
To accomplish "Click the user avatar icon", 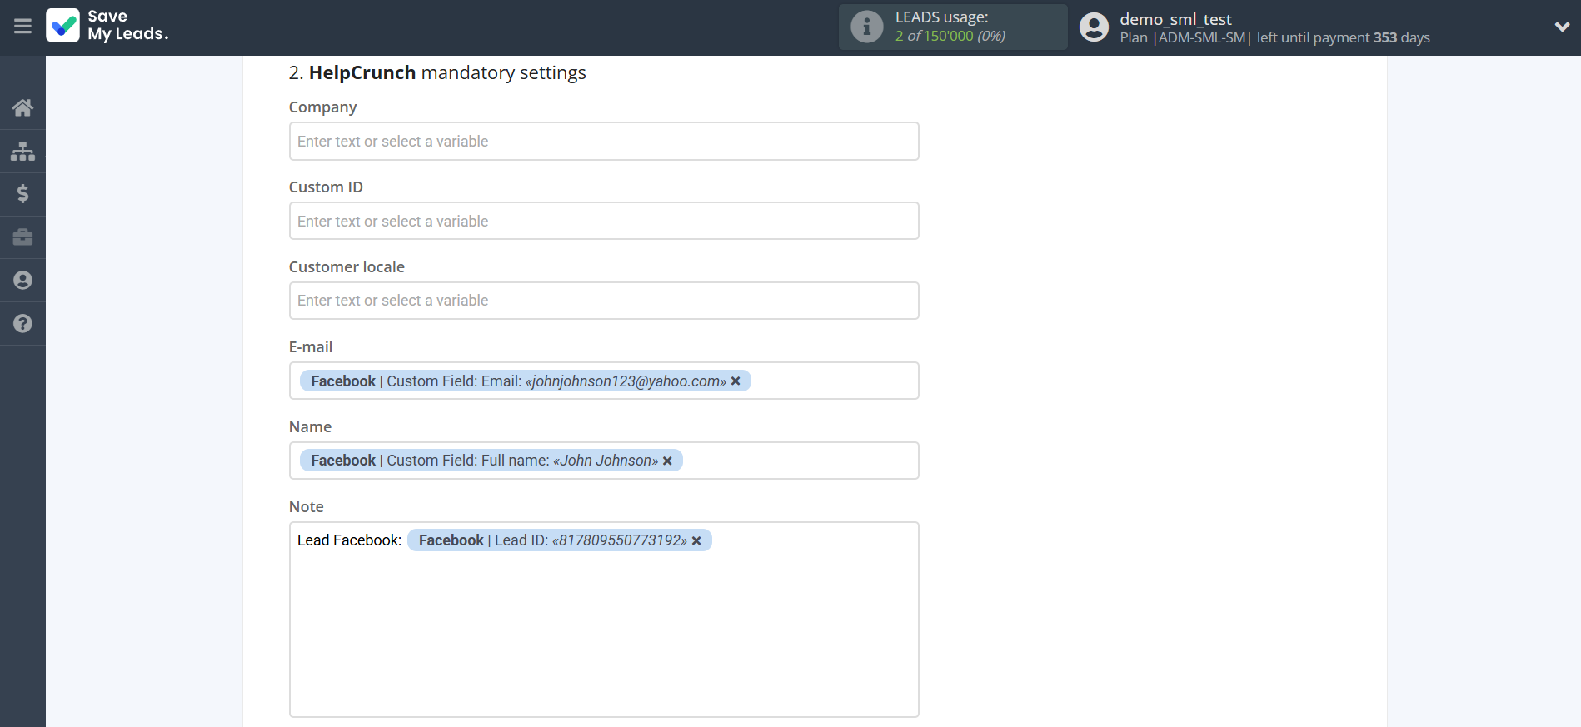I will [x=1094, y=27].
